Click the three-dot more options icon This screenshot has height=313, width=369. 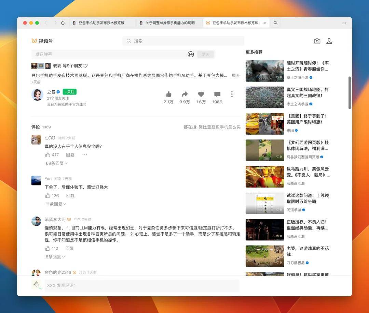pyautogui.click(x=232, y=95)
